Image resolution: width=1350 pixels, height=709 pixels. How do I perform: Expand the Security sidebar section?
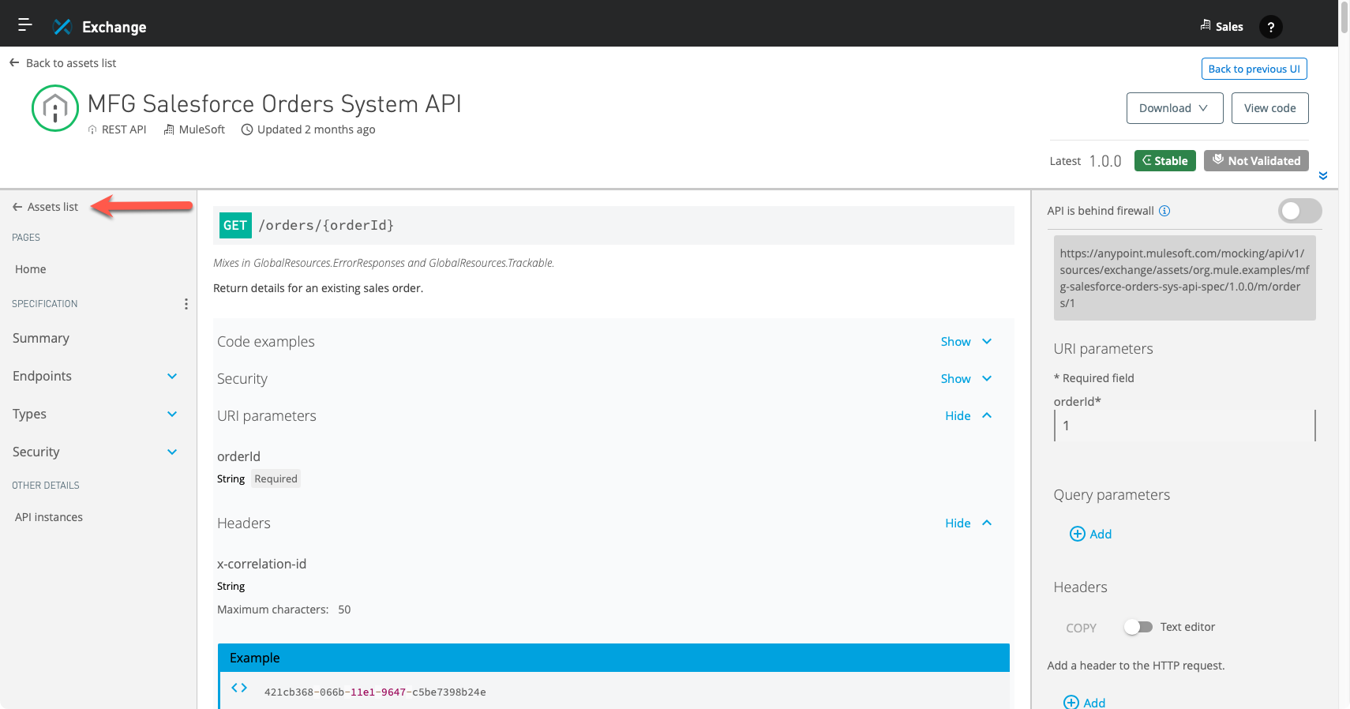172,452
